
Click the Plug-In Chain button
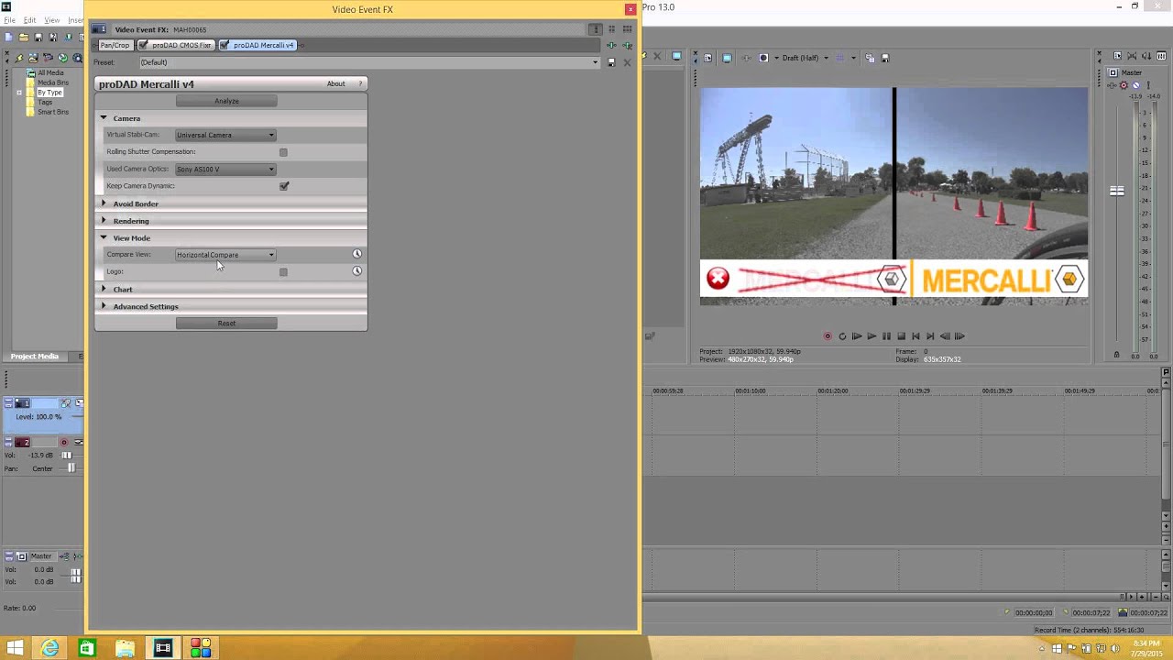tap(611, 45)
